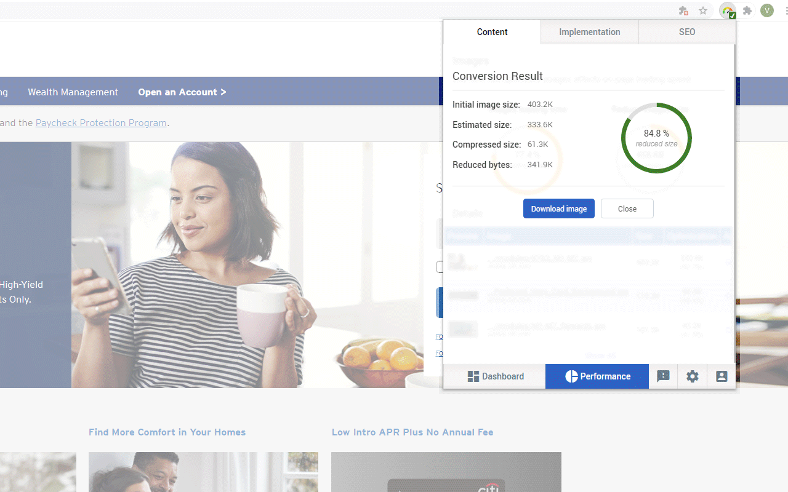Viewport: 788px width, 492px height.
Task: Click the account profile icon in extension footer
Action: [721, 376]
